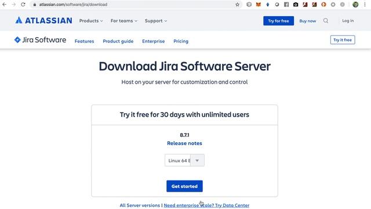371x209 pixels.
Task: Open the Linux 64 Bit platform dropdown
Action: pyautogui.click(x=184, y=160)
